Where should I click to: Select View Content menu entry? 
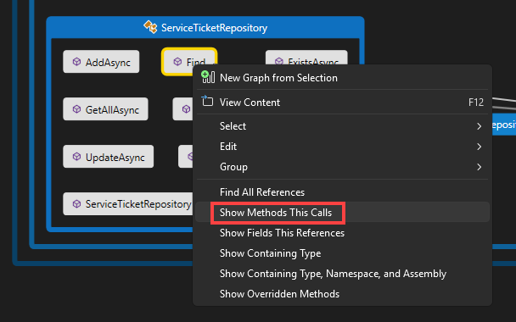pos(342,103)
